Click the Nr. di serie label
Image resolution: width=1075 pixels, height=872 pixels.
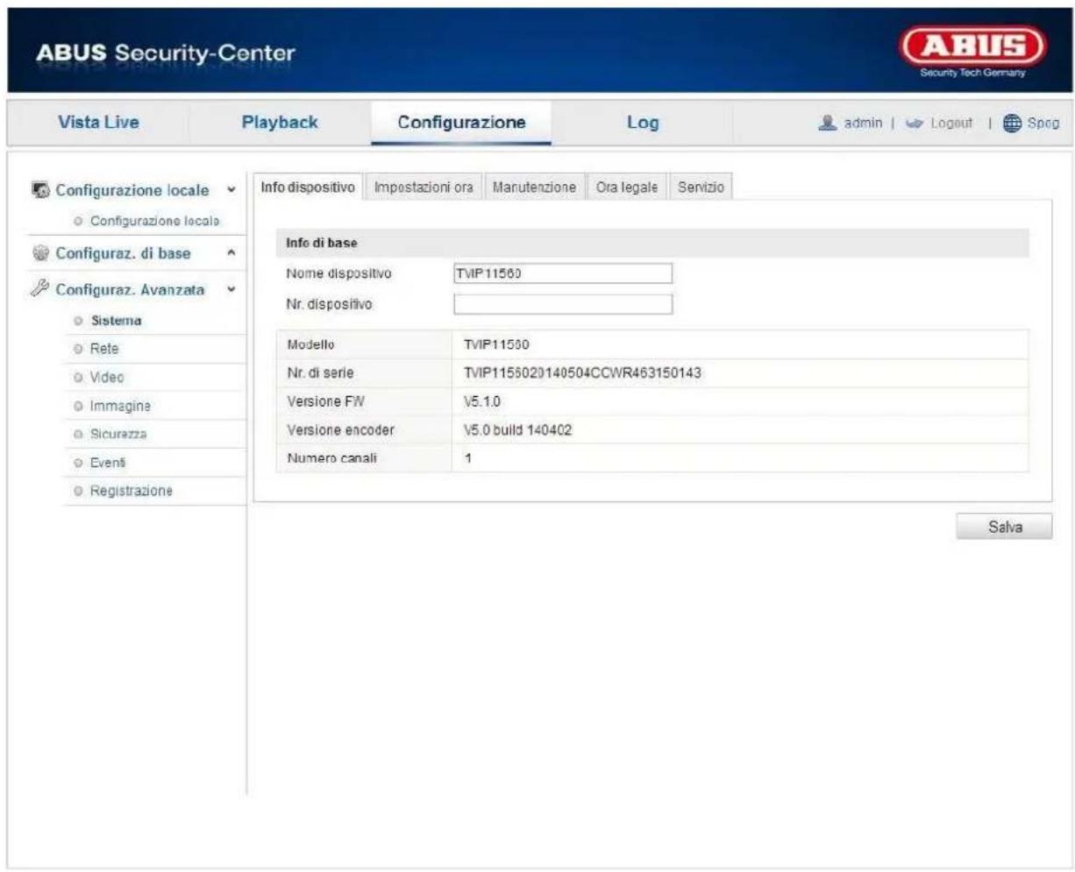[320, 372]
